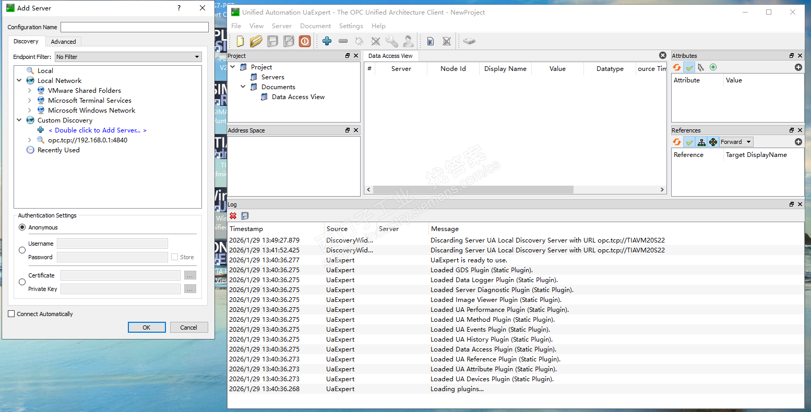The width and height of the screenshot is (811, 412).
Task: Open the Forward direction dropdown in References
Action: [x=736, y=142]
